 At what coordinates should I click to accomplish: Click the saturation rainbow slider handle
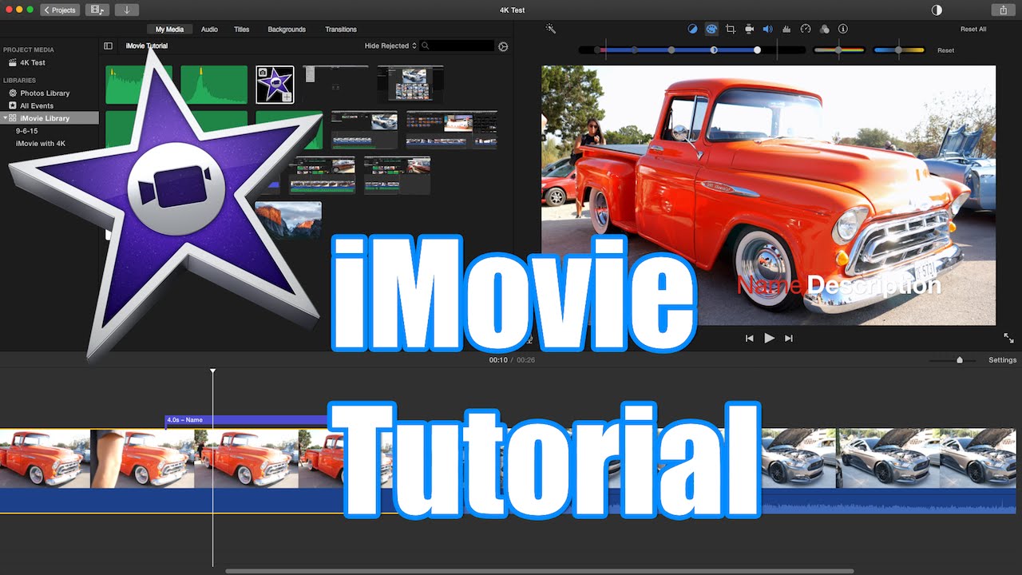pyautogui.click(x=838, y=50)
